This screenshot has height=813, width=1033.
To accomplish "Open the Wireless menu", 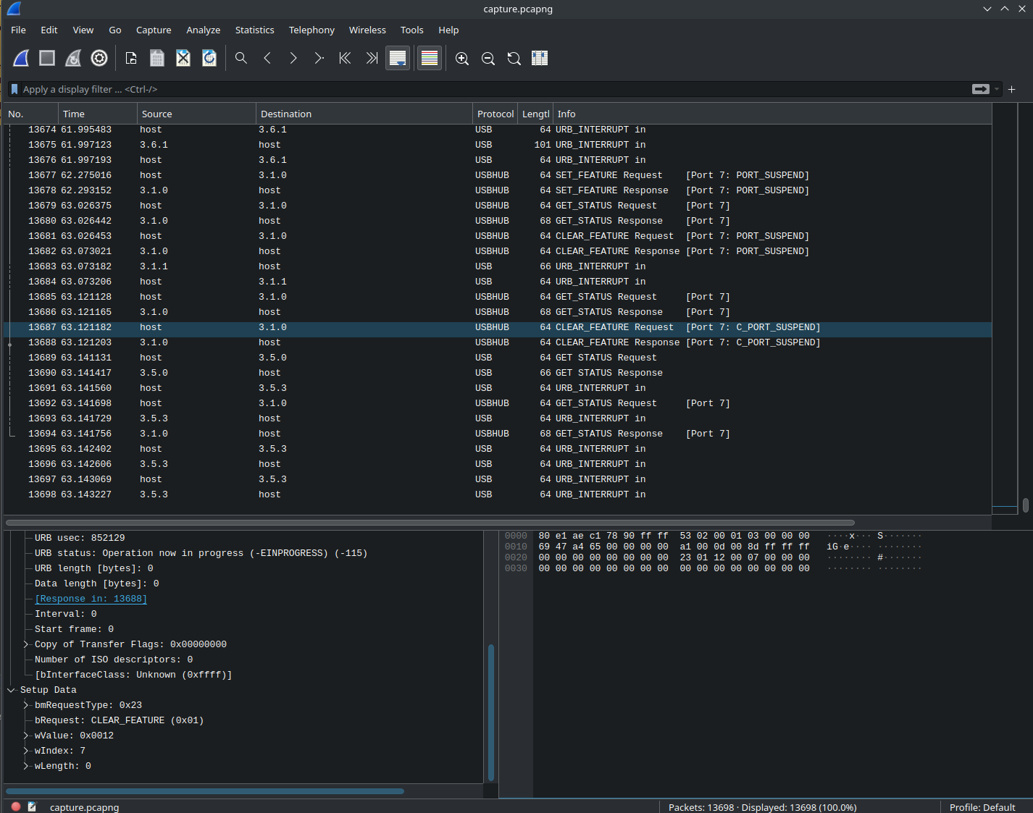I will point(367,30).
